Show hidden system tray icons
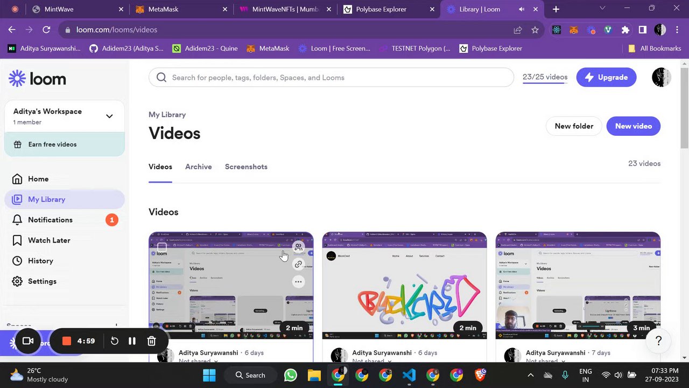Viewport: 689px width, 388px height. click(531, 375)
